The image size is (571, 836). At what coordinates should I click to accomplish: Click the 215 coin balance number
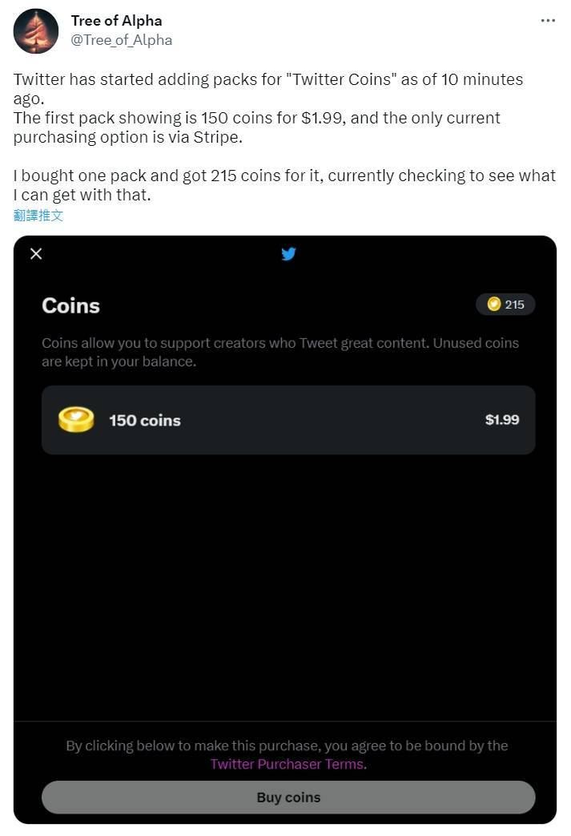(514, 305)
